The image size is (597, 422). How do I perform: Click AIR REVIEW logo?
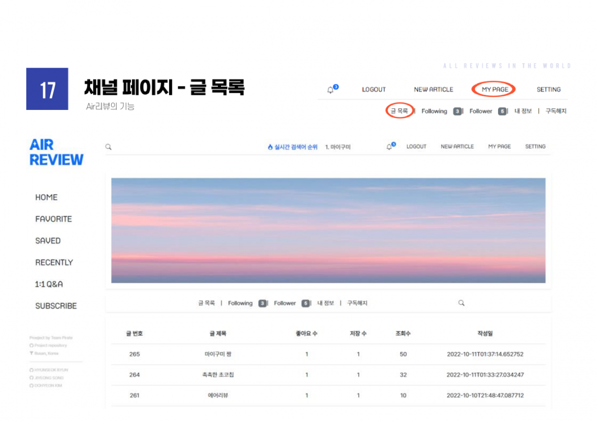[x=57, y=152]
